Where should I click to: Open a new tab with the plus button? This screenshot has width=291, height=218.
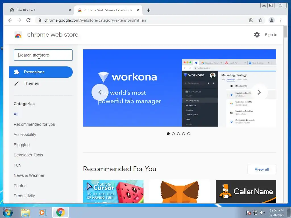(148, 10)
